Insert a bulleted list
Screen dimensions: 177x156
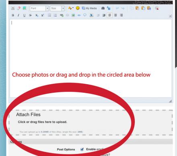[49, 15]
